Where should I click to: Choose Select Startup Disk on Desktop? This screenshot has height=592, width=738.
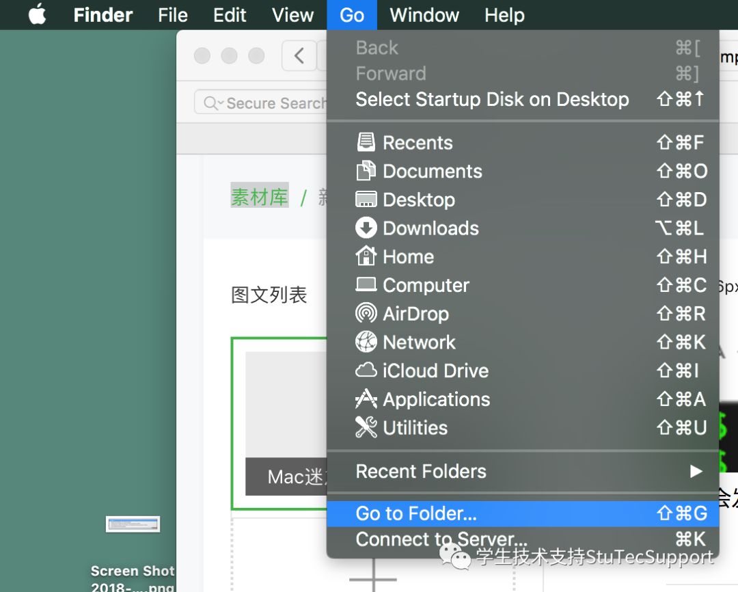tap(492, 99)
